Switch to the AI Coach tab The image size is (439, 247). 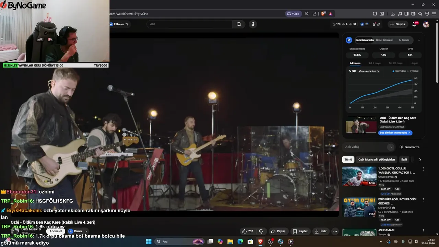(x=404, y=40)
